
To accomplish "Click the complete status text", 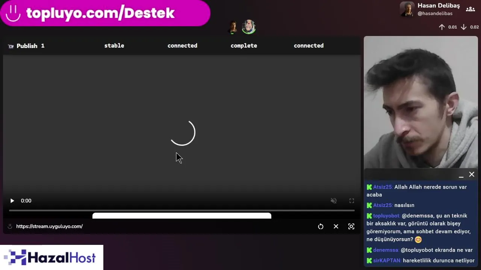I will click(x=244, y=45).
